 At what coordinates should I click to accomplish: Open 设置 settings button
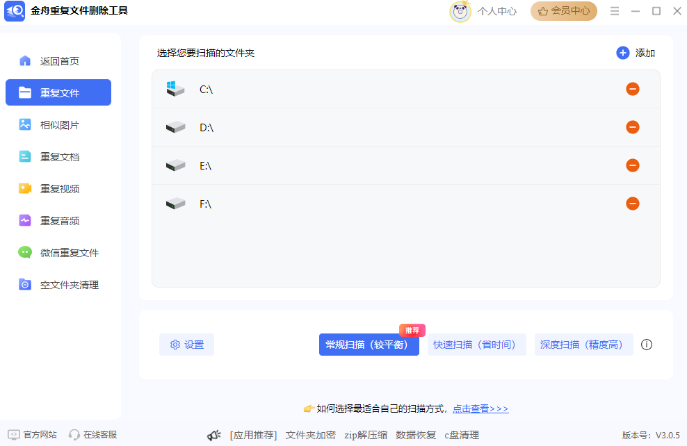186,345
